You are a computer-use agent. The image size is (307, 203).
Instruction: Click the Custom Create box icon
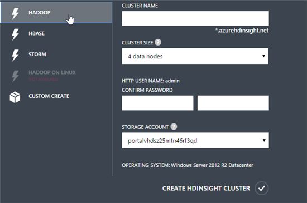click(x=15, y=97)
